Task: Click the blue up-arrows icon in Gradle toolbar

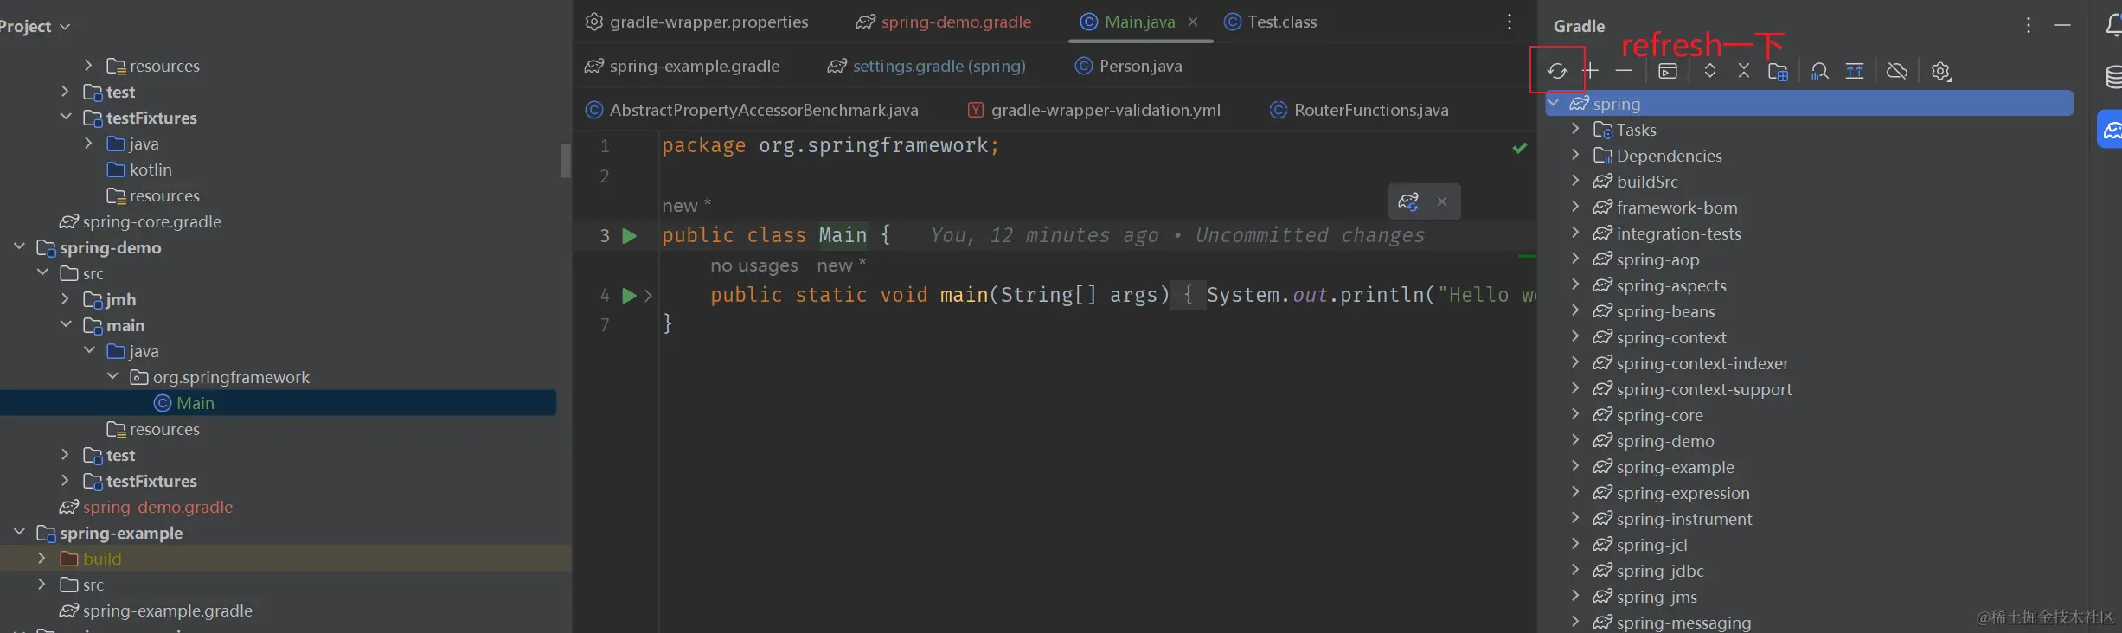Action: (x=1855, y=72)
